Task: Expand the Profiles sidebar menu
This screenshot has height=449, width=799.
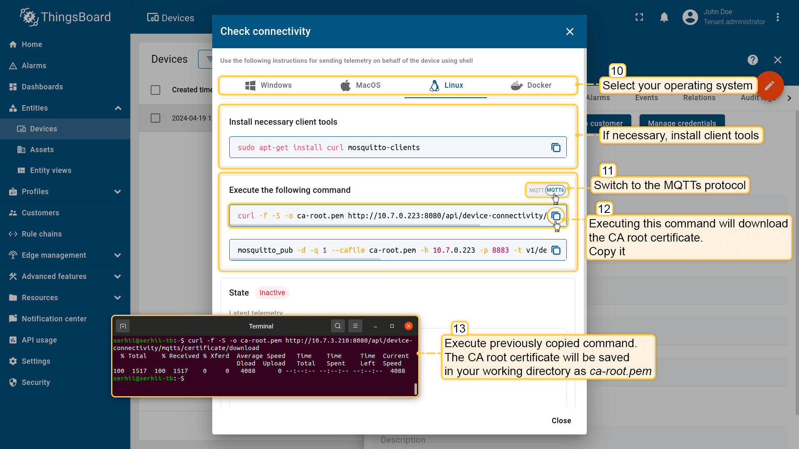Action: pos(118,192)
